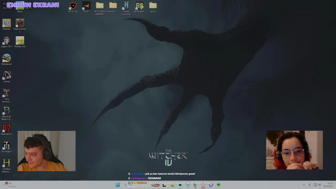
Task: Select the Trine Enchanted shortcut
Action: point(7,96)
